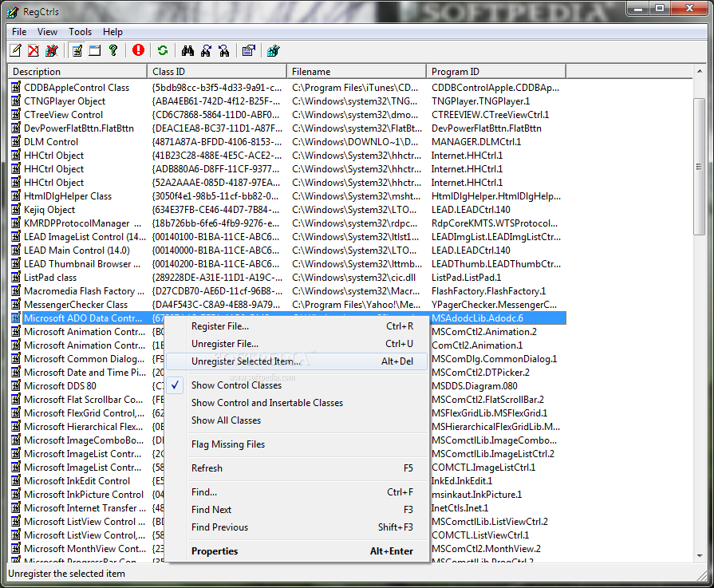Viewport: 714px width, 588px height.
Task: Click MSAdodcLib.Adodc.6 program ID cell
Action: point(477,318)
